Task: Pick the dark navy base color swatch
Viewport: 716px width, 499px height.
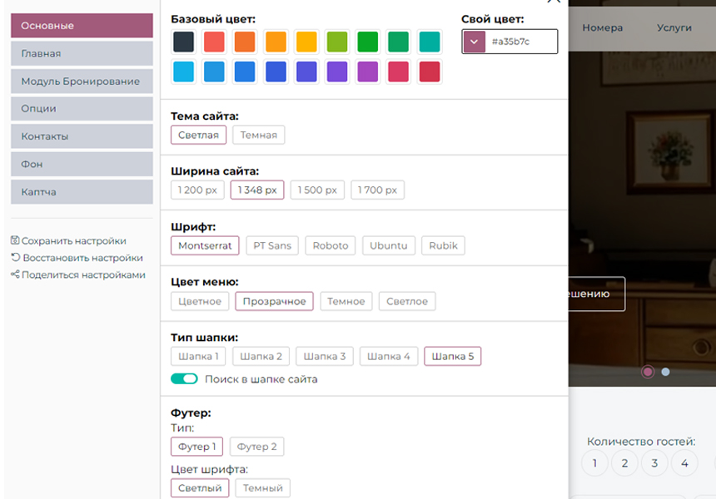Action: click(184, 42)
